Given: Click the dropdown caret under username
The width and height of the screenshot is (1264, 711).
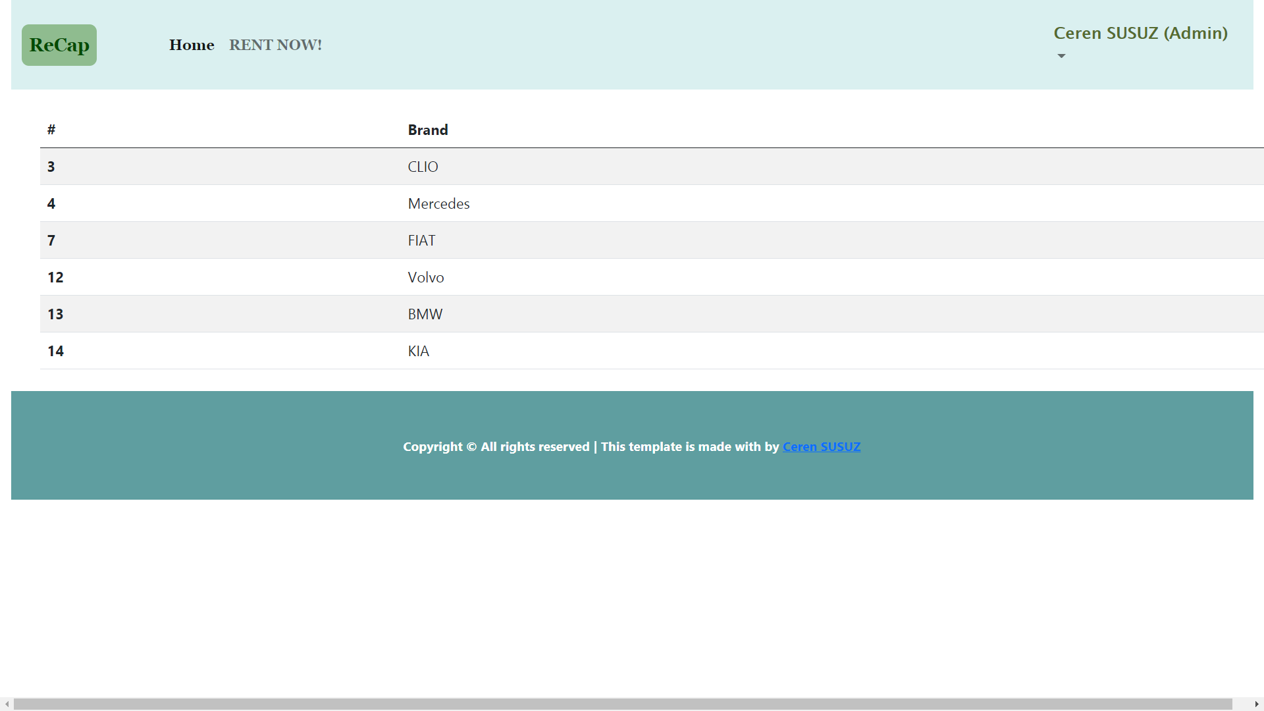Looking at the screenshot, I should [1061, 56].
